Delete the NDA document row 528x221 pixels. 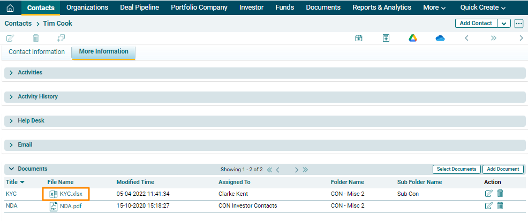point(500,206)
